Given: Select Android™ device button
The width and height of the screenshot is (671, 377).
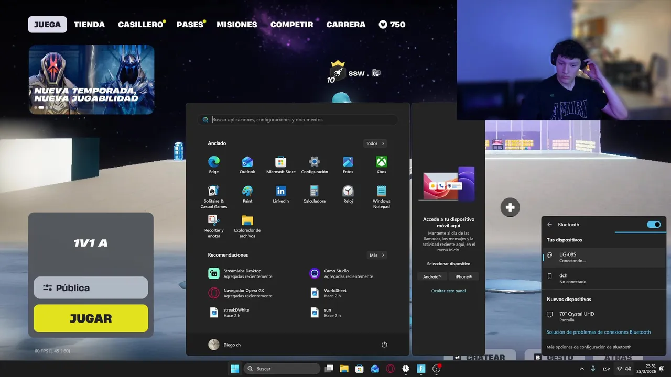Looking at the screenshot, I should point(432,277).
